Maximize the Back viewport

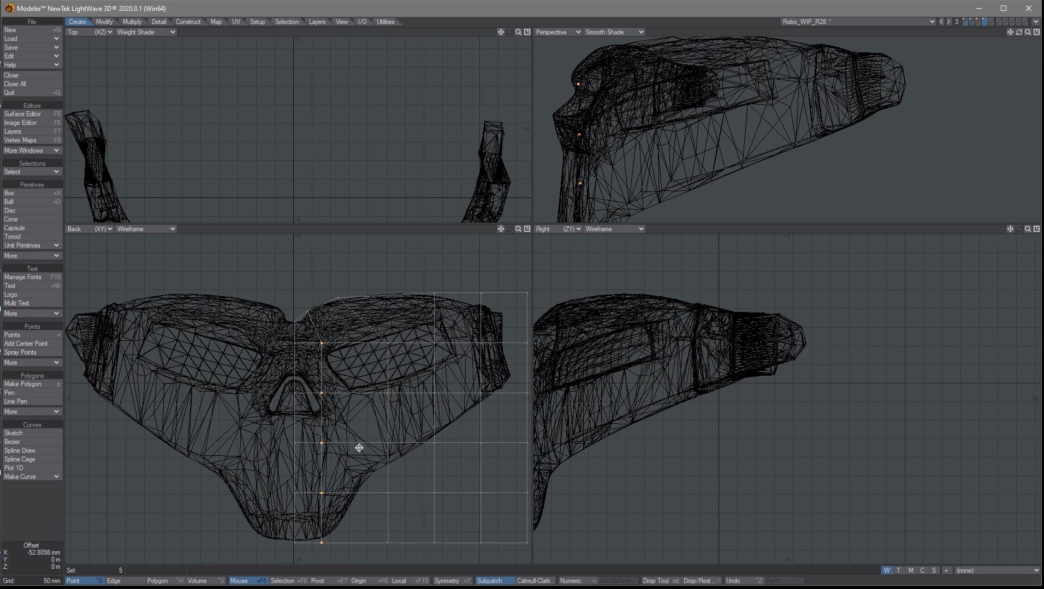pyautogui.click(x=527, y=229)
